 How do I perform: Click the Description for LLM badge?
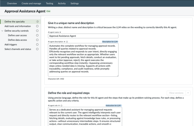[x=110, y=42]
